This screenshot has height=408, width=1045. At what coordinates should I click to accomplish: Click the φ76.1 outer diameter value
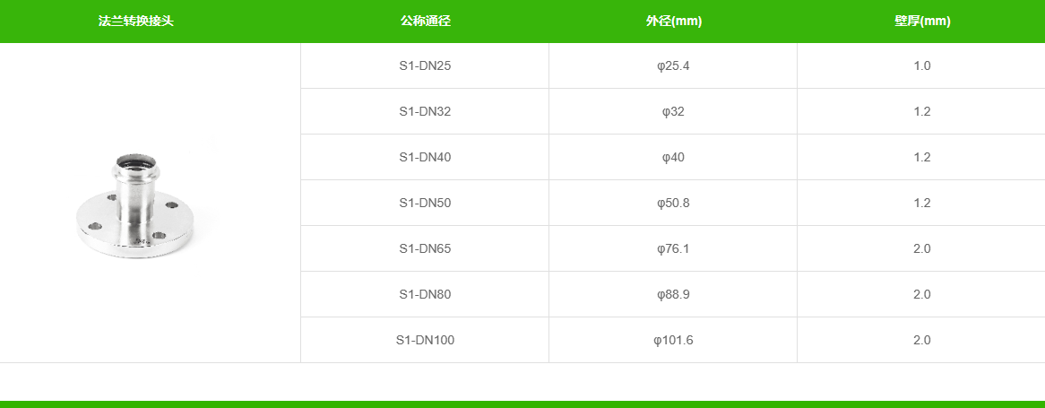673,249
